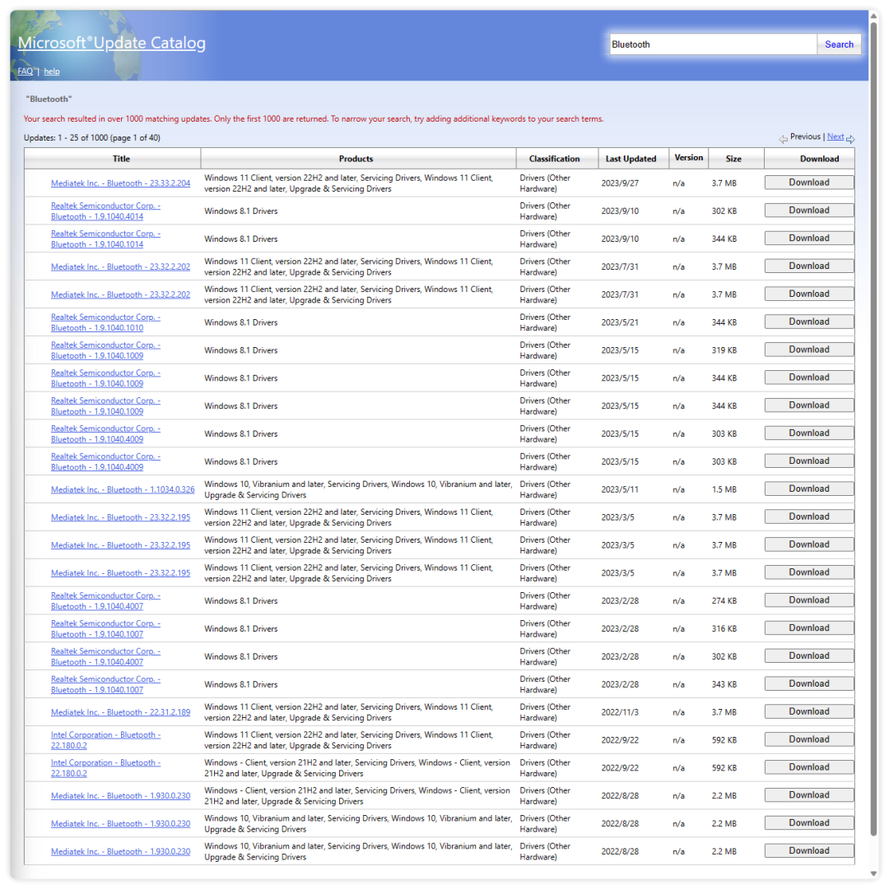Viewport: 889px width, 889px height.
Task: Click the Previous page arrow icon
Action: pos(783,139)
